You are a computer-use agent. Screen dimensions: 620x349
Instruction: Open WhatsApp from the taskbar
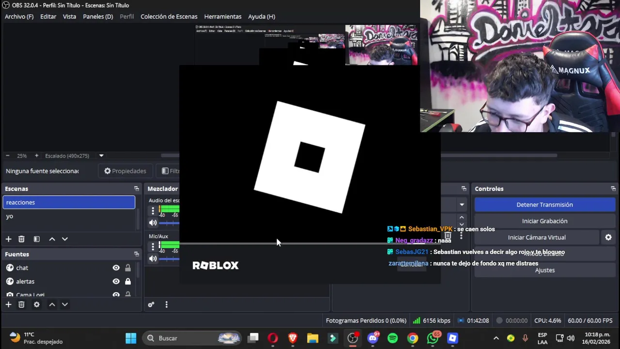(x=433, y=338)
